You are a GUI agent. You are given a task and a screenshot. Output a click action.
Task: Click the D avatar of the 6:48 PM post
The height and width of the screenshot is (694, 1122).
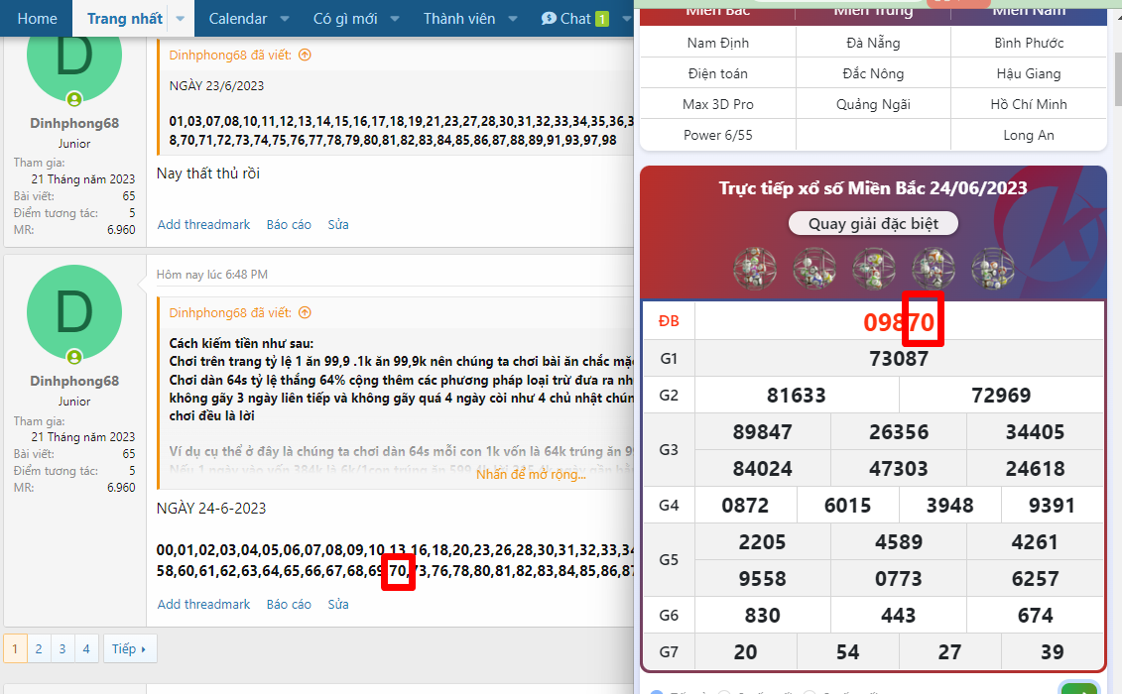click(x=74, y=312)
